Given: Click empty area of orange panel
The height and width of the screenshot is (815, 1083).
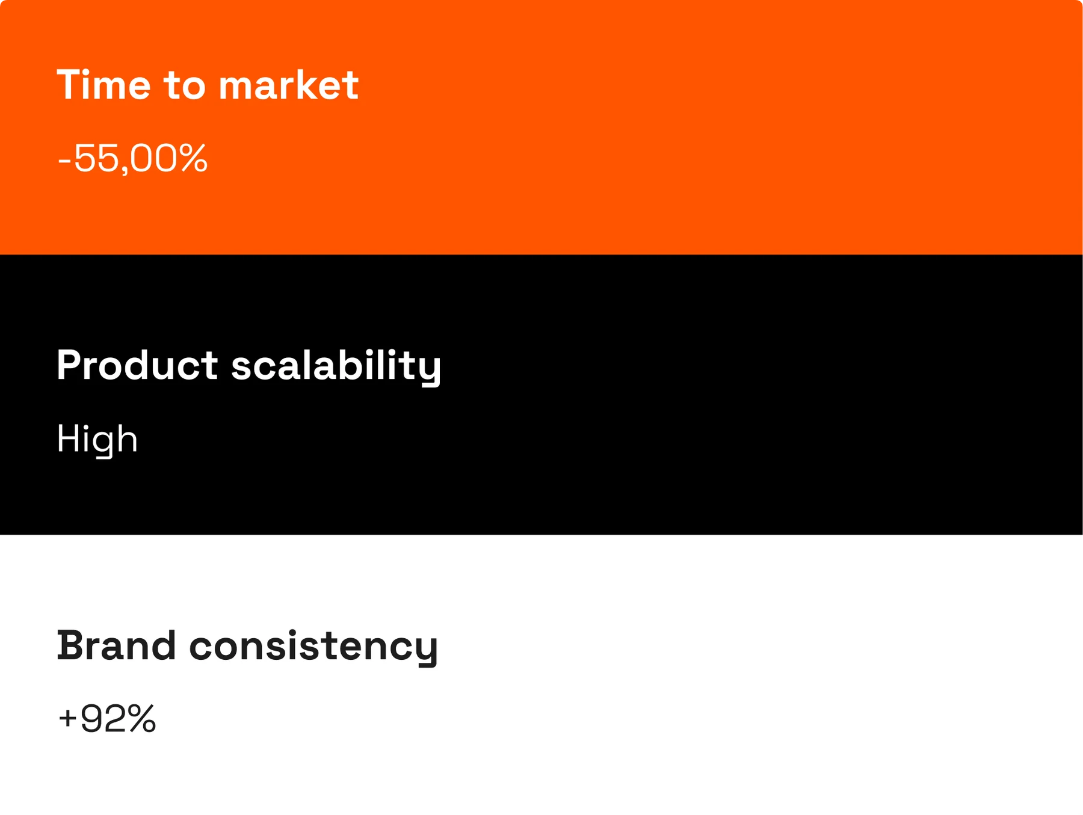Looking at the screenshot, I should pyautogui.click(x=722, y=127).
